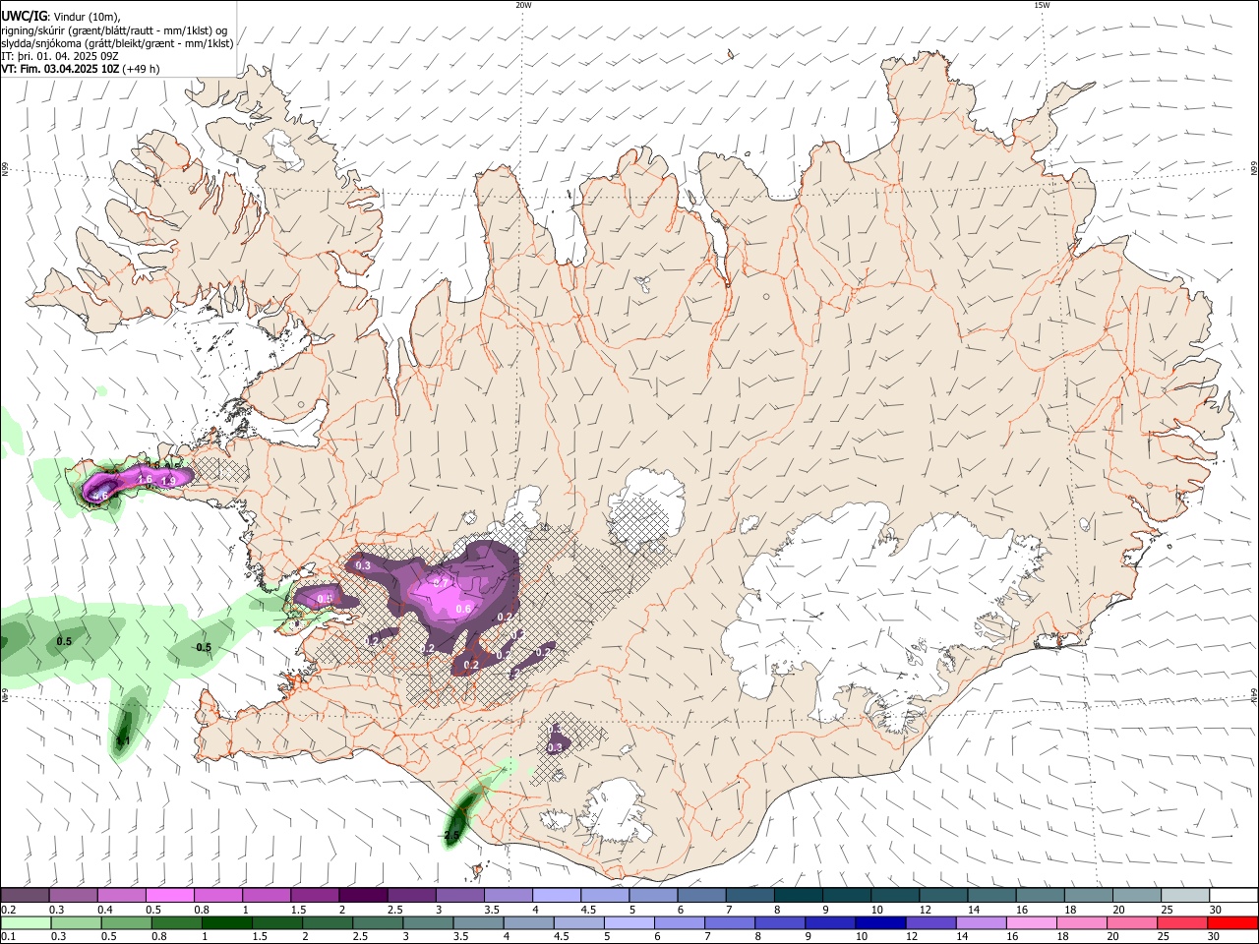Screen dimensions: 1259x944
Task: Click the '12' label of the lower legend
Action: [x=913, y=936]
